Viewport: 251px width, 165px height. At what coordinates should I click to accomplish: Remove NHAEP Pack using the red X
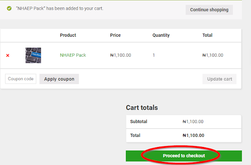(8, 56)
